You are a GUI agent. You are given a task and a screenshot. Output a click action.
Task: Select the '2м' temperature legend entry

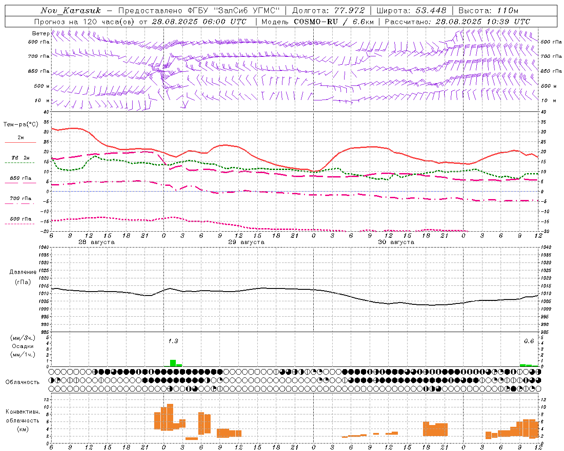coord(20,138)
